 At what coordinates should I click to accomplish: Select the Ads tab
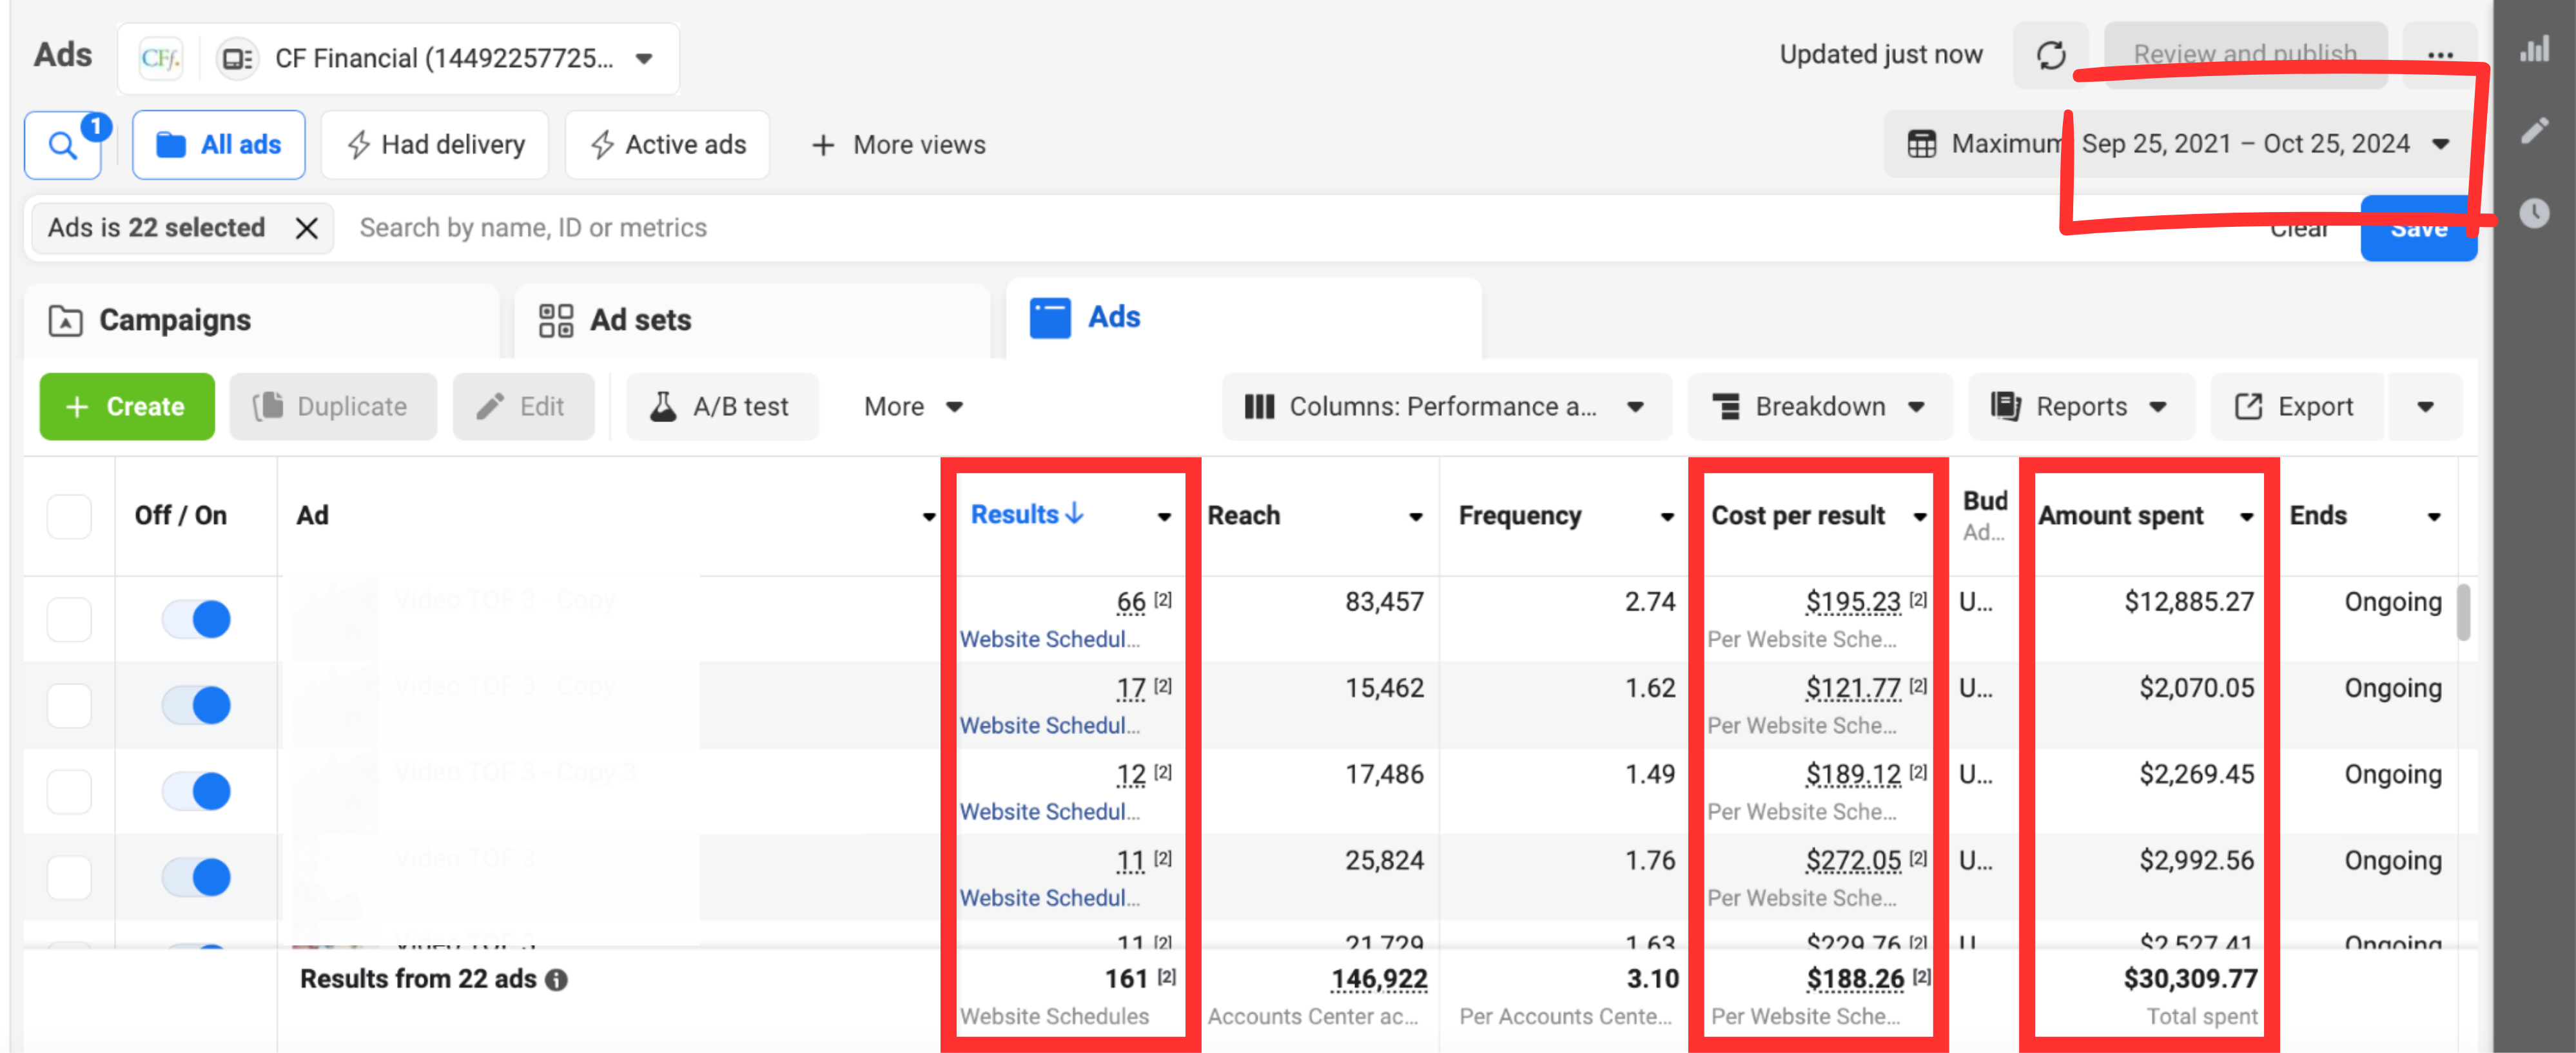[x=1243, y=319]
